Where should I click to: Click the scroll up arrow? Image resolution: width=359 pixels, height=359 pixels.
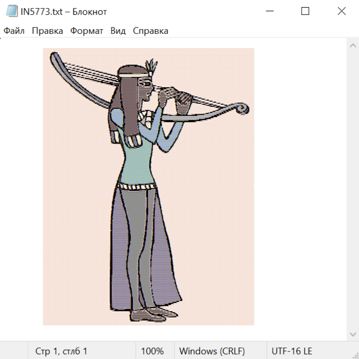pos(353,46)
